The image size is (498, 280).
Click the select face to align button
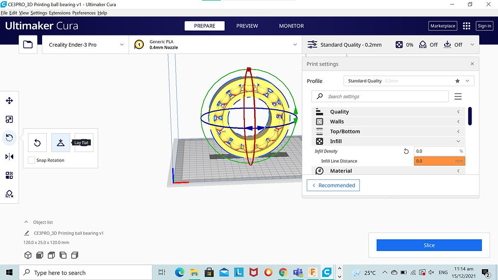84,142
